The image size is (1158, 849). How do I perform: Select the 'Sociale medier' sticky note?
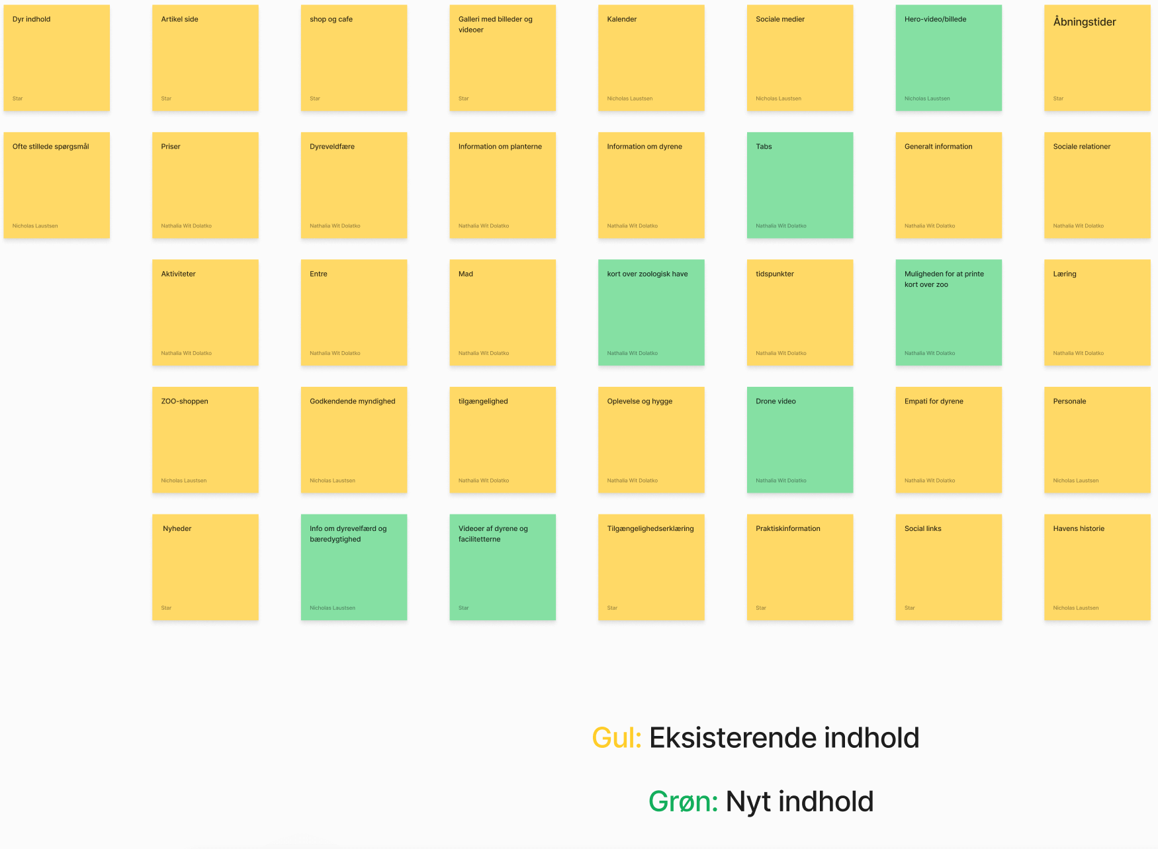point(800,58)
